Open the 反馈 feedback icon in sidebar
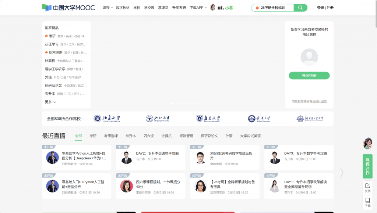 tap(367, 188)
